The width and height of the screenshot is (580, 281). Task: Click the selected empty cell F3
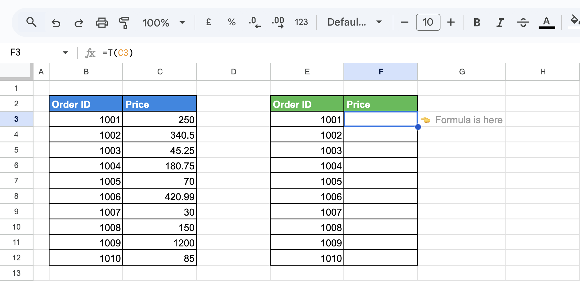[x=381, y=119]
